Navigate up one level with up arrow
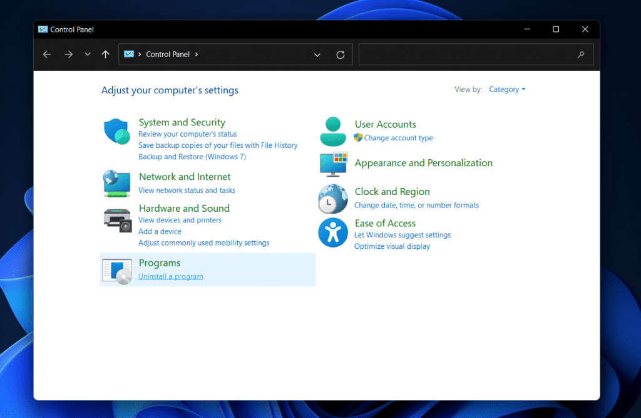 (105, 55)
